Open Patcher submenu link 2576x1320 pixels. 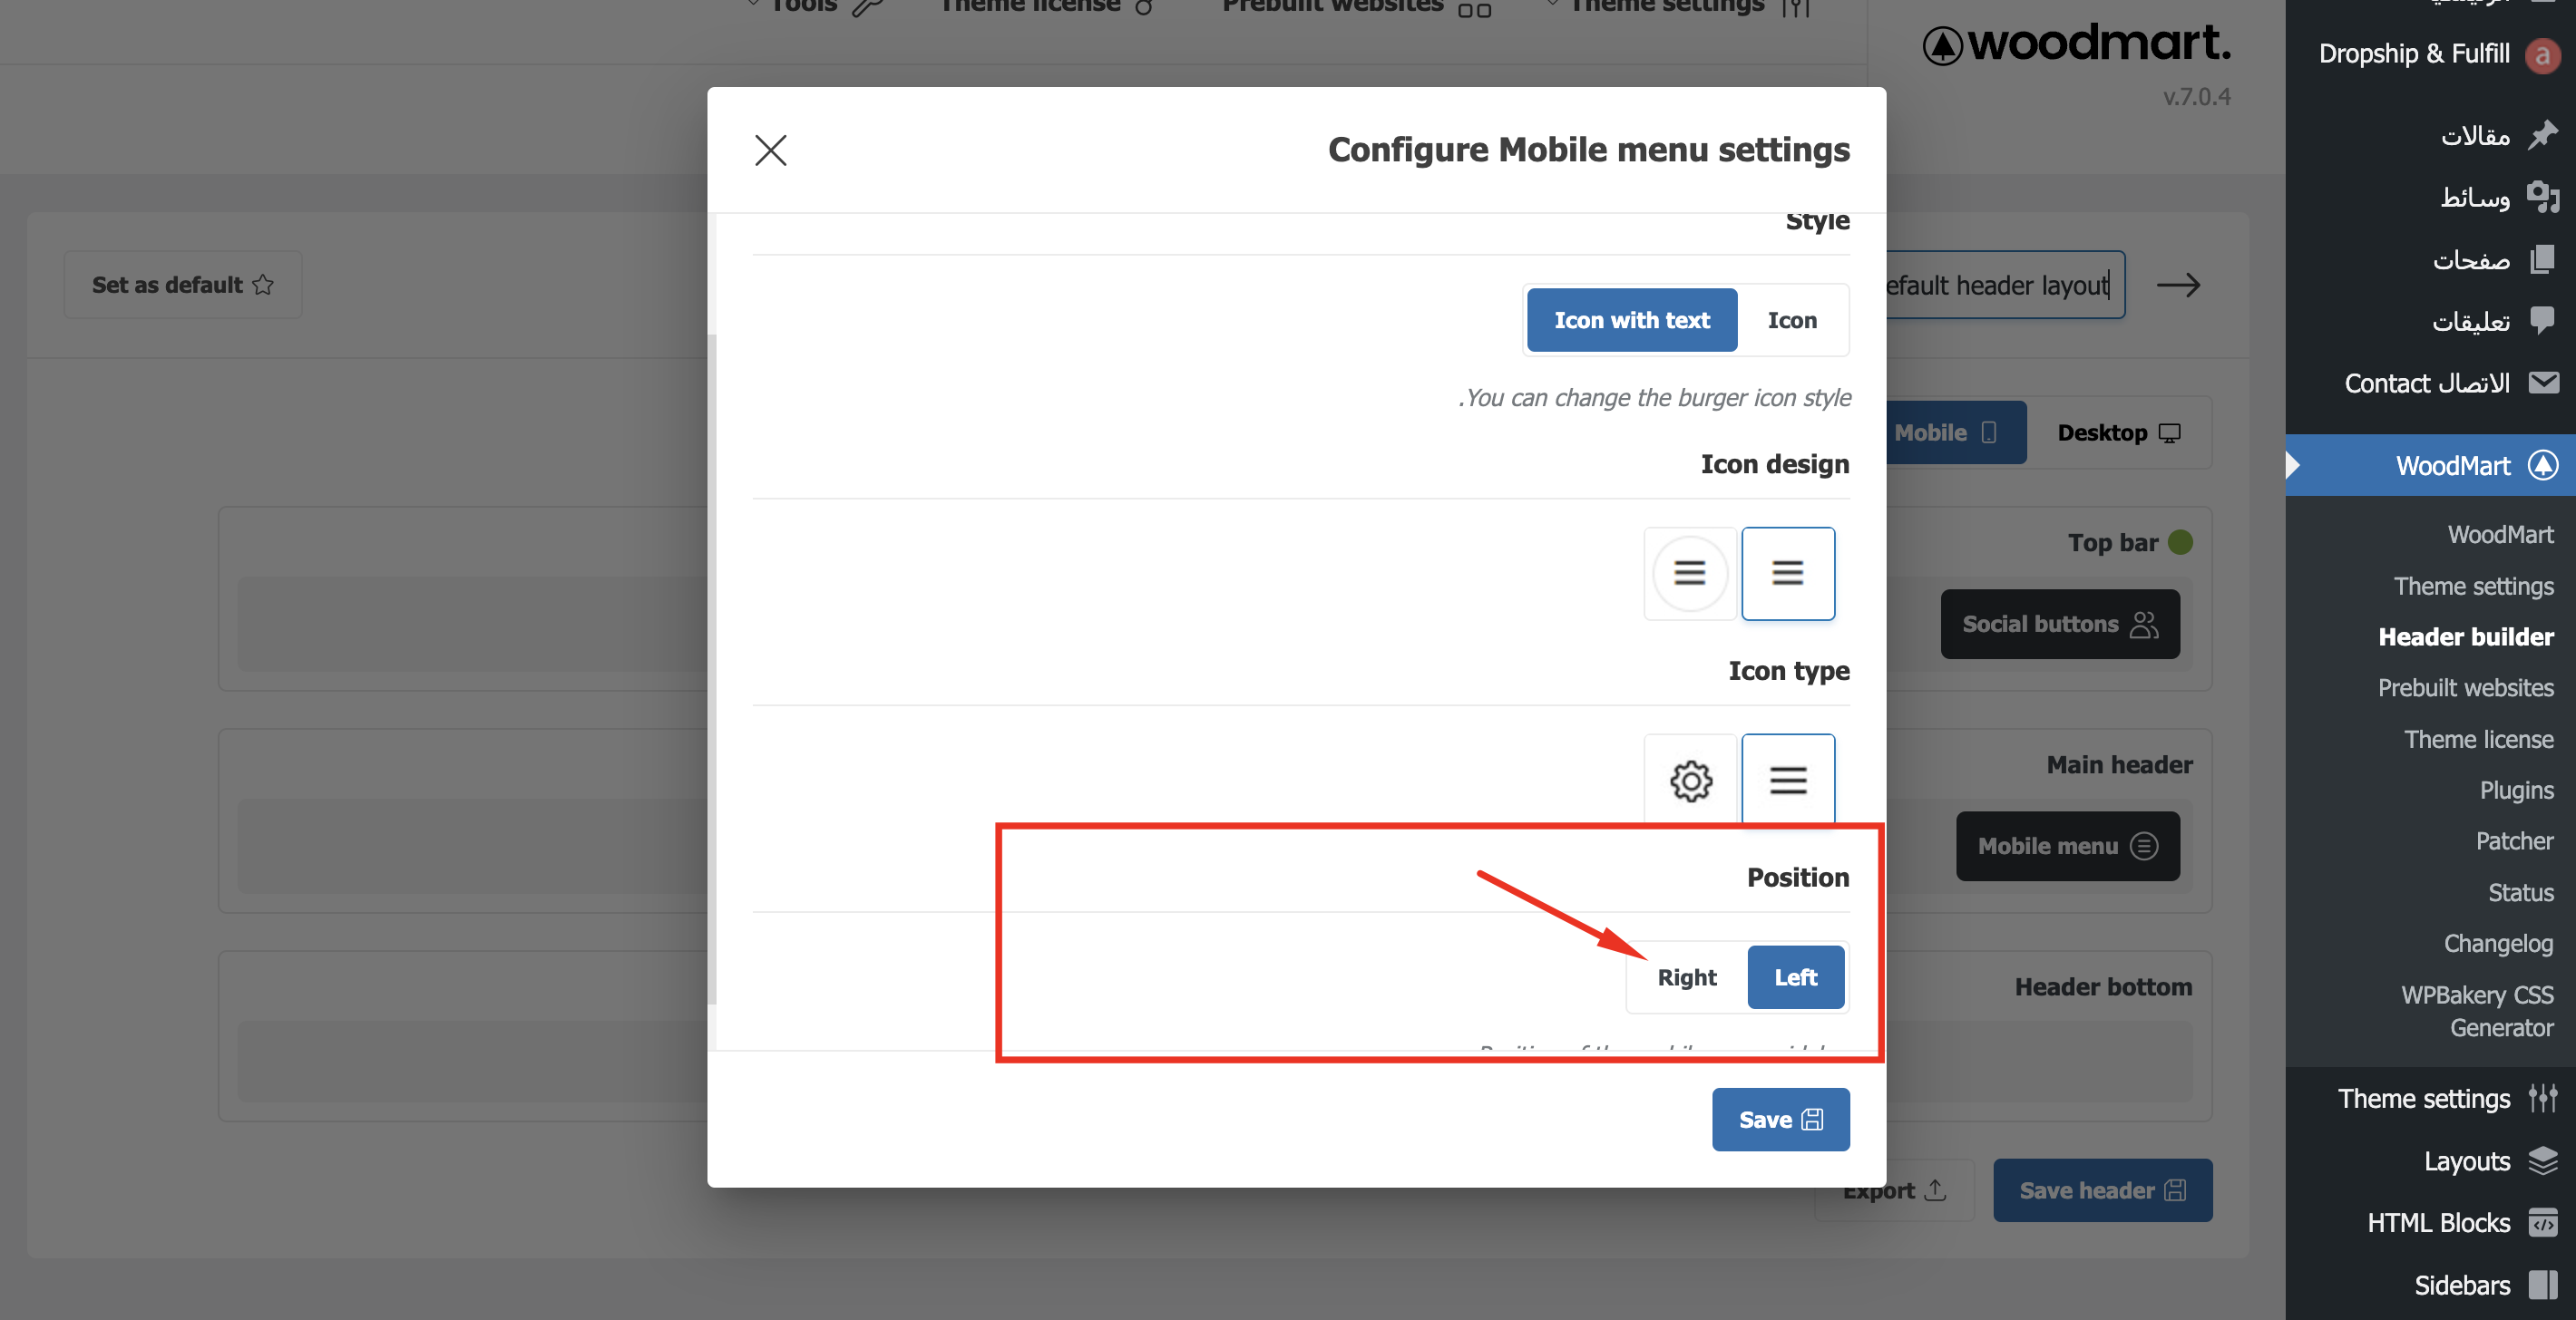pos(2514,841)
